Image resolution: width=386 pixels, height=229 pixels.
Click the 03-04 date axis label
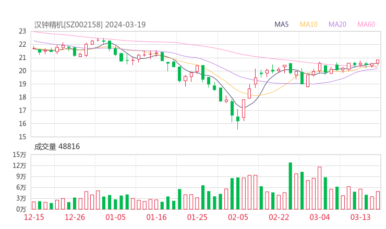(x=320, y=217)
